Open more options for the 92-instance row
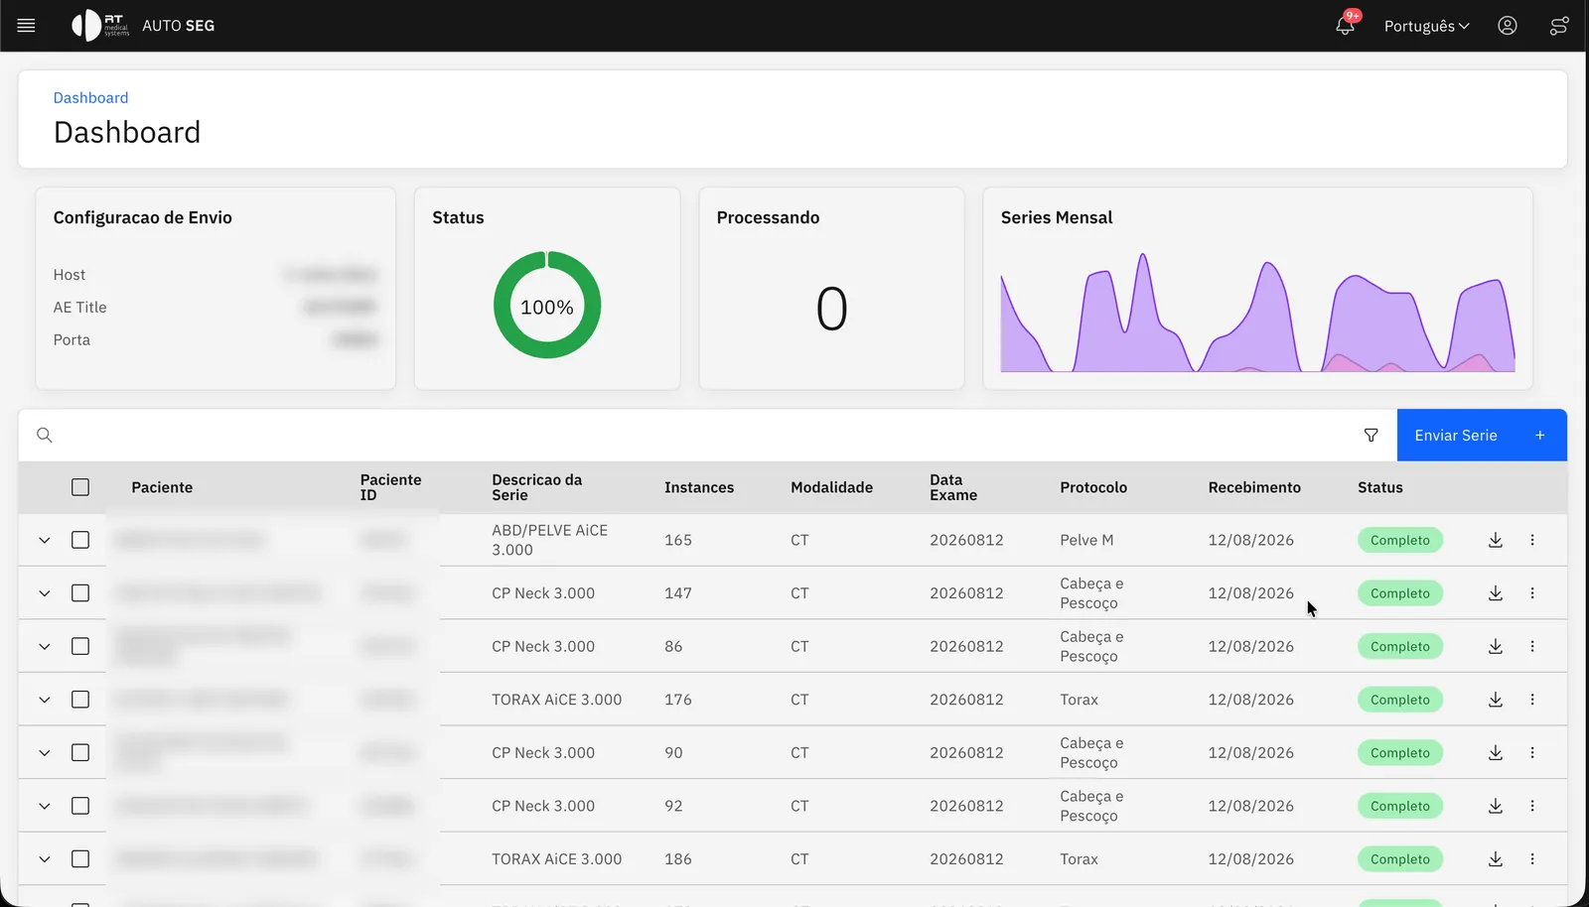1589x907 pixels. click(1532, 806)
